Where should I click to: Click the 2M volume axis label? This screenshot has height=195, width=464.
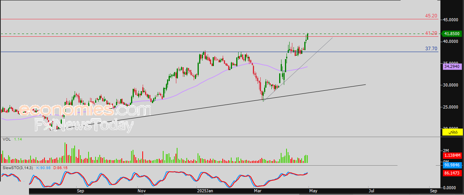click(446, 150)
